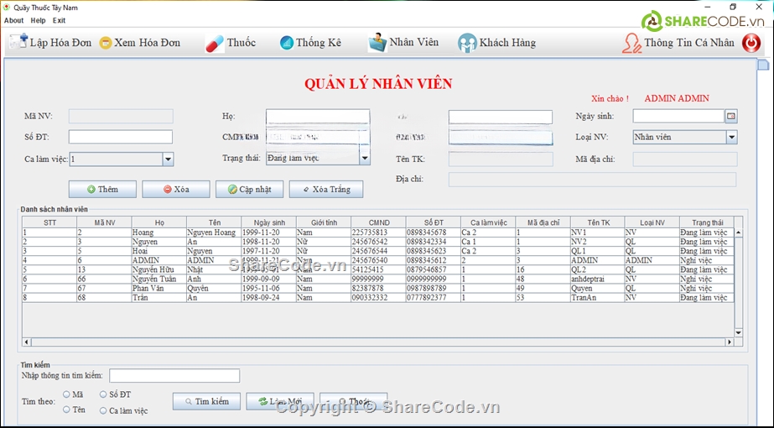Select the Ca làm việc search radio button

click(103, 410)
